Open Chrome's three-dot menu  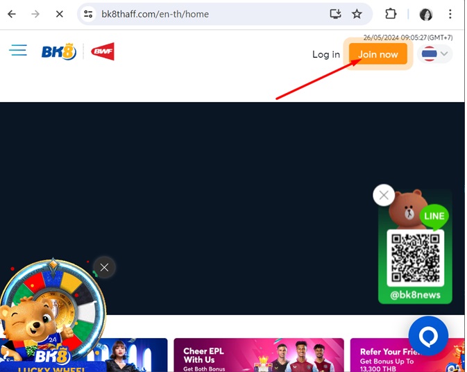[451, 14]
